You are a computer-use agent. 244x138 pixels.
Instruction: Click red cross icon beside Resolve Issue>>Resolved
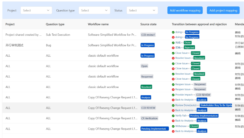click(173, 58)
